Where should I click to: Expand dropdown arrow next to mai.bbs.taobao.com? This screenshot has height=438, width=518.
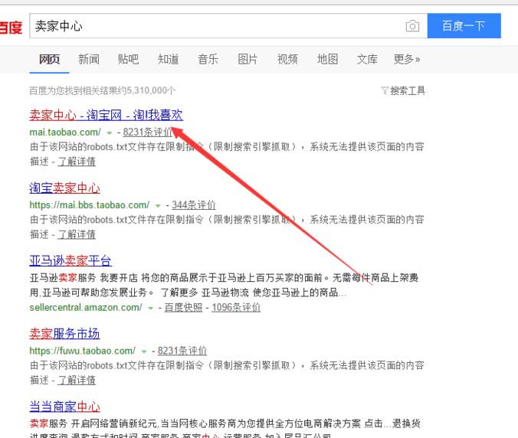pos(158,206)
